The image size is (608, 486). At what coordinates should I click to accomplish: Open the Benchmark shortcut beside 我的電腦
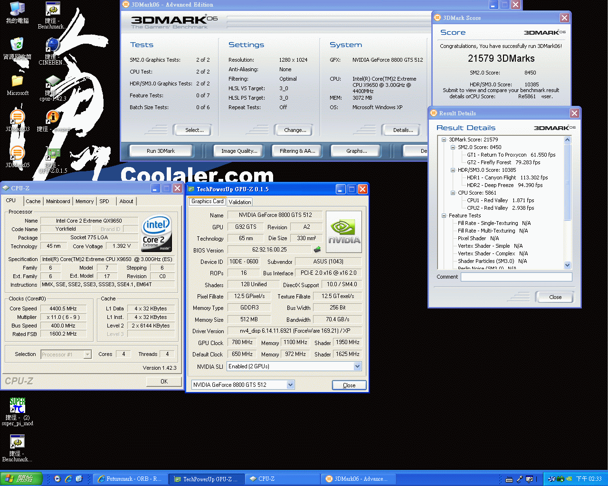52,15
